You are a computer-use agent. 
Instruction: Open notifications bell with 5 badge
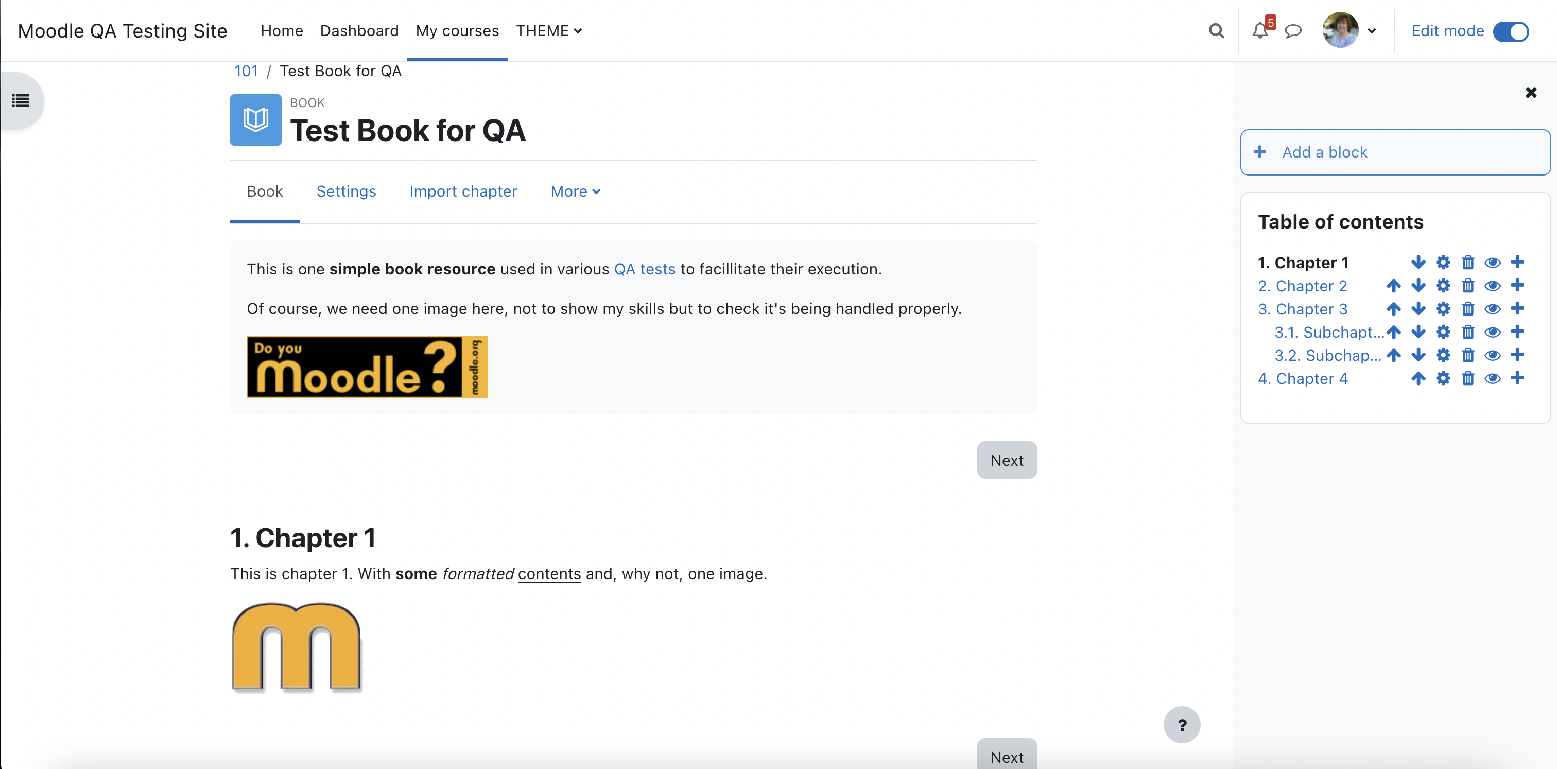pyautogui.click(x=1261, y=30)
